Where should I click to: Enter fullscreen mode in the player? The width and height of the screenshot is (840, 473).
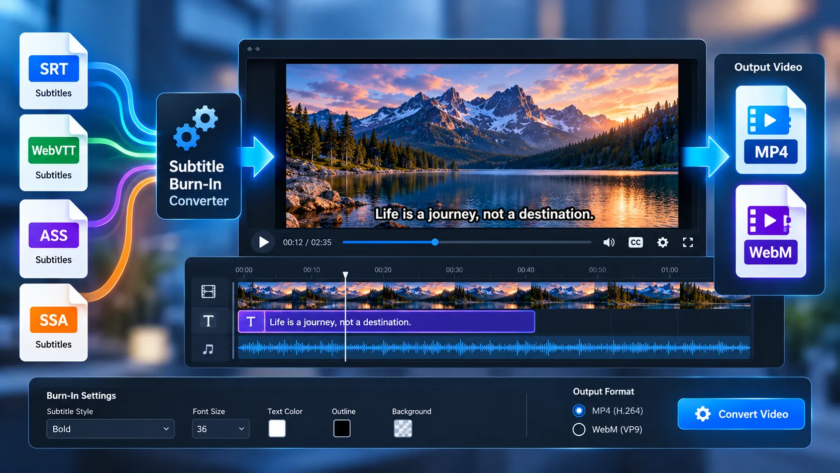click(688, 242)
